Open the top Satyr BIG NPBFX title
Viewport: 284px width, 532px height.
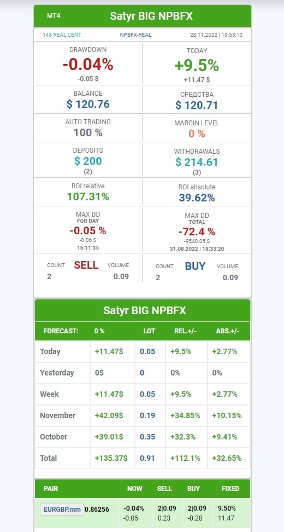151,16
